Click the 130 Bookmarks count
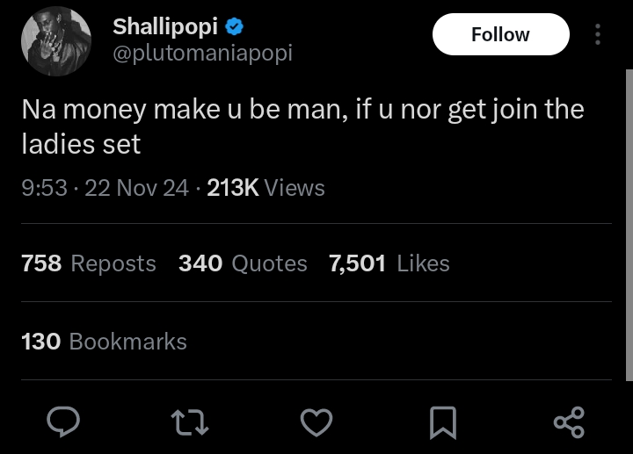The height and width of the screenshot is (454, 633). (104, 341)
